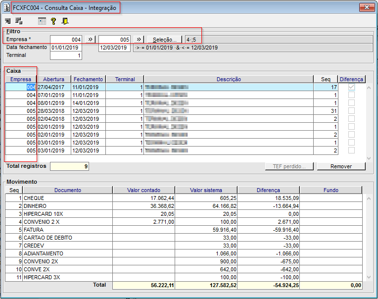Click the Documento column header

pyautogui.click(x=67, y=190)
